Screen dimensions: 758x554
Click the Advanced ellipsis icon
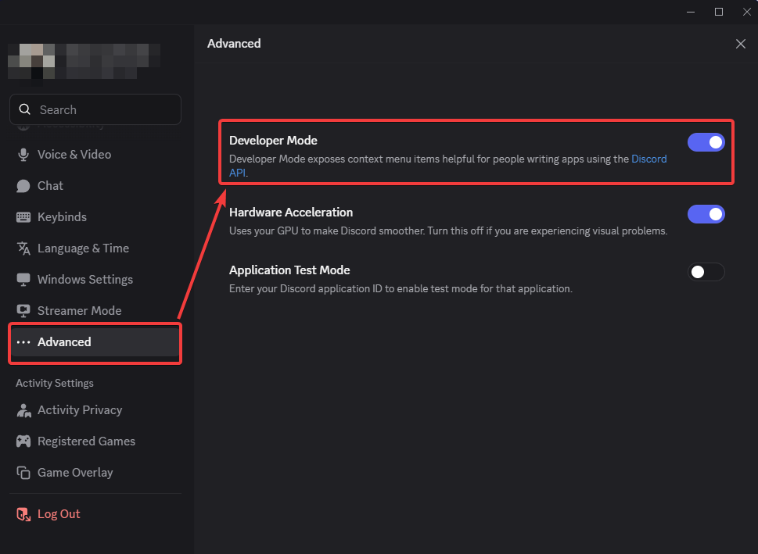(24, 341)
